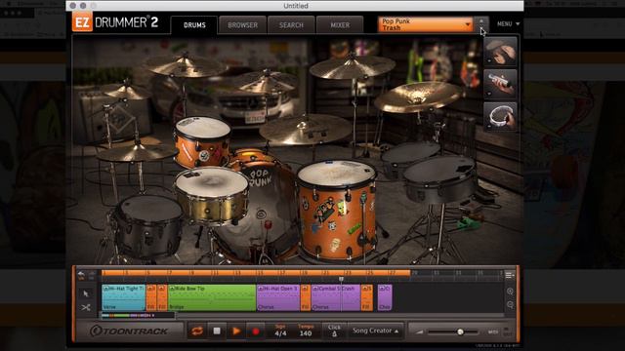Switch to the SEARCH tab
Viewport: 625px width, 351px height.
(291, 25)
